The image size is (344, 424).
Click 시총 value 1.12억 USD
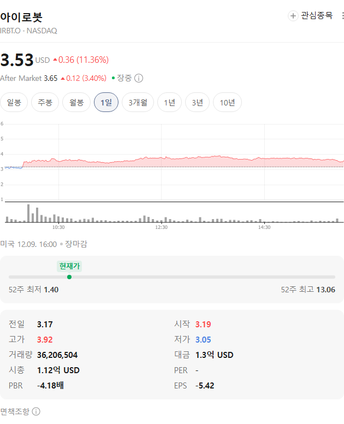pyautogui.click(x=58, y=370)
